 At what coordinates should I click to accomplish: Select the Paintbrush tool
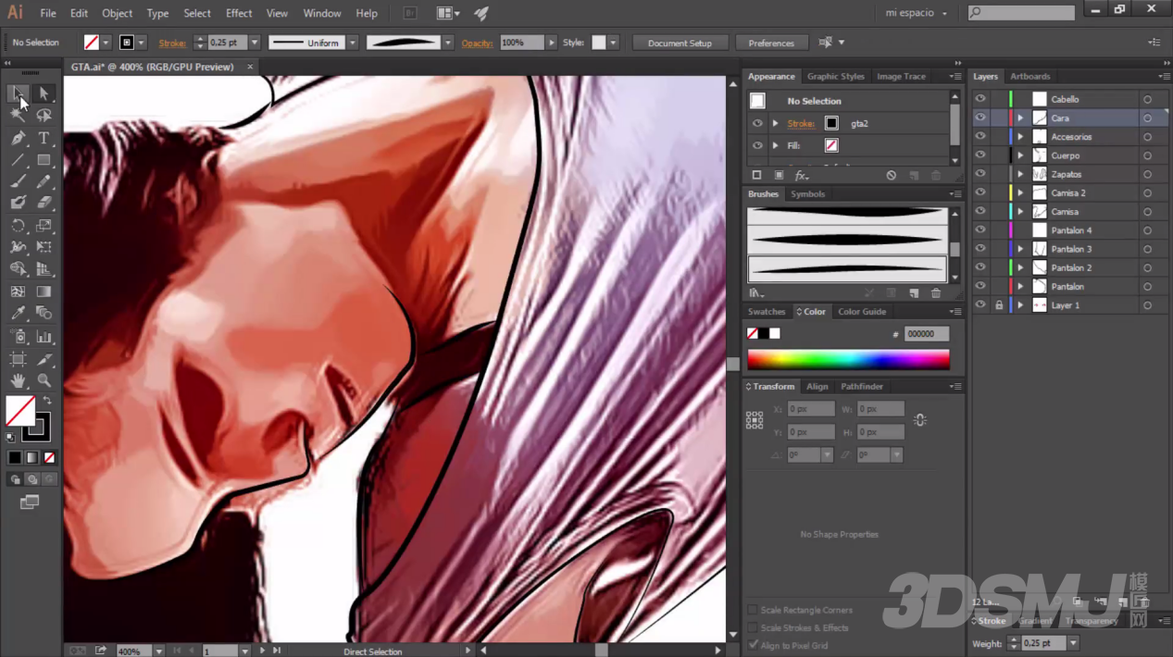tap(18, 181)
